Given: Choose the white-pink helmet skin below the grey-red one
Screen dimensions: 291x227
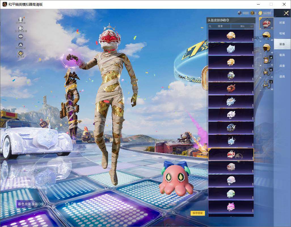Looking at the screenshot, I should [231, 180].
